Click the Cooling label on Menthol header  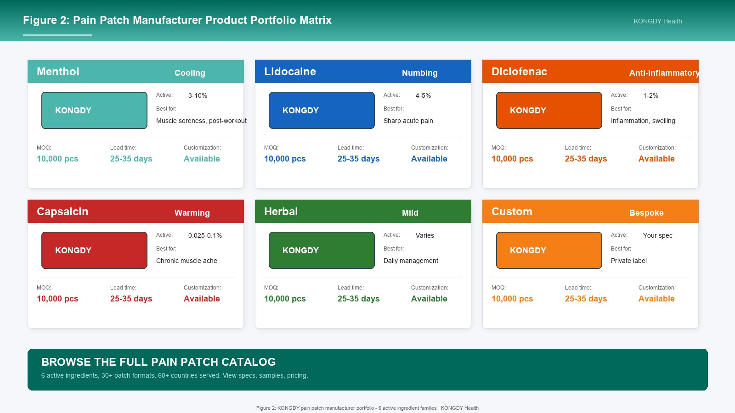[x=190, y=73]
